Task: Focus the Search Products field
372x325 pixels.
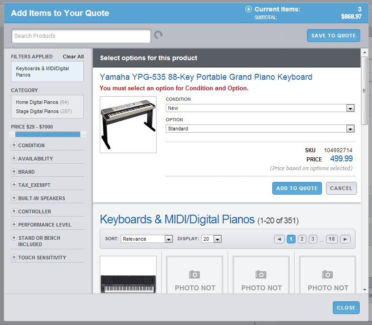Action: click(x=81, y=36)
